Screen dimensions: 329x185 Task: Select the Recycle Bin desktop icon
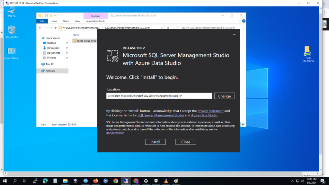pos(12,32)
